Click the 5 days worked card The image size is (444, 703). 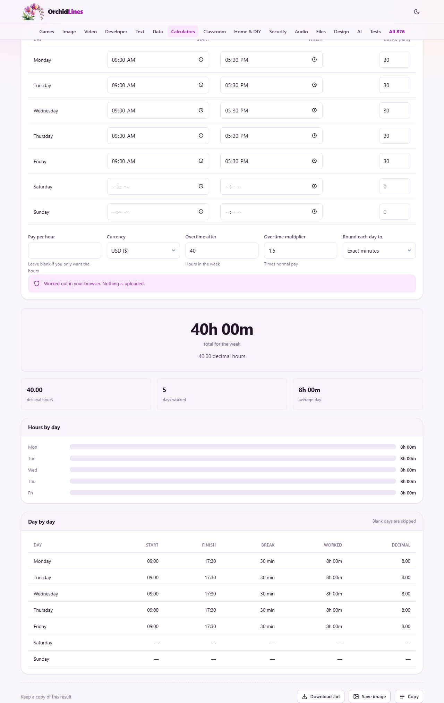(222, 394)
